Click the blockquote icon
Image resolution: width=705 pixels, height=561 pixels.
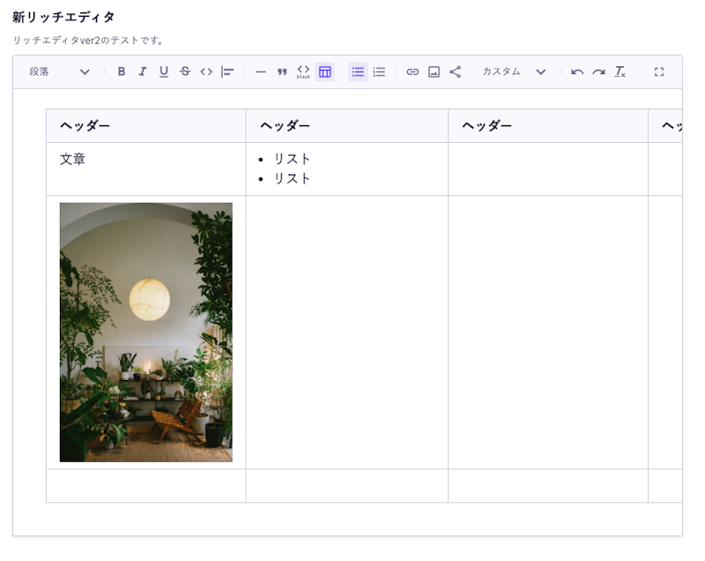tap(281, 72)
